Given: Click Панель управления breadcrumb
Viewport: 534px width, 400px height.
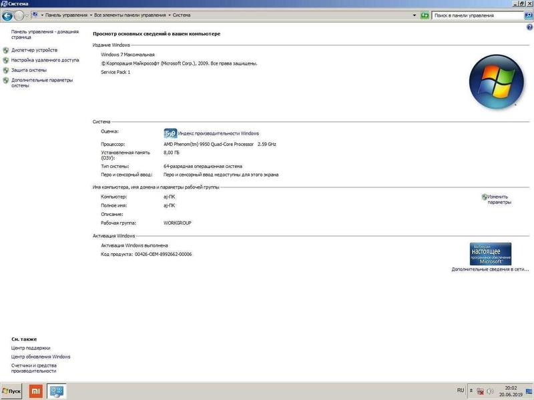Looking at the screenshot, I should tap(66, 15).
